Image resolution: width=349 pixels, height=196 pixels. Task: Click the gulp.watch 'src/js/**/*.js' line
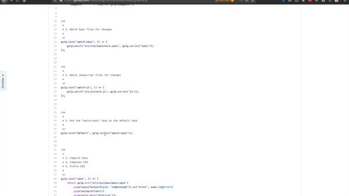click(103, 91)
